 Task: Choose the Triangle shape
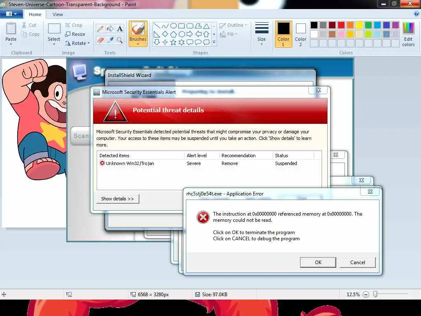tap(206, 26)
